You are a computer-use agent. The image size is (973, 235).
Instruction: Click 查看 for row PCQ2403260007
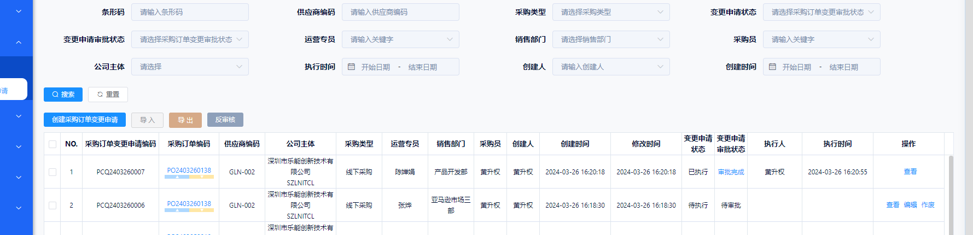click(x=910, y=172)
